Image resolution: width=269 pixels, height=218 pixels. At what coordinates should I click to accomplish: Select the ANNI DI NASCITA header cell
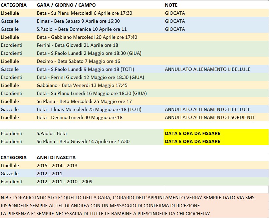pos(56,157)
